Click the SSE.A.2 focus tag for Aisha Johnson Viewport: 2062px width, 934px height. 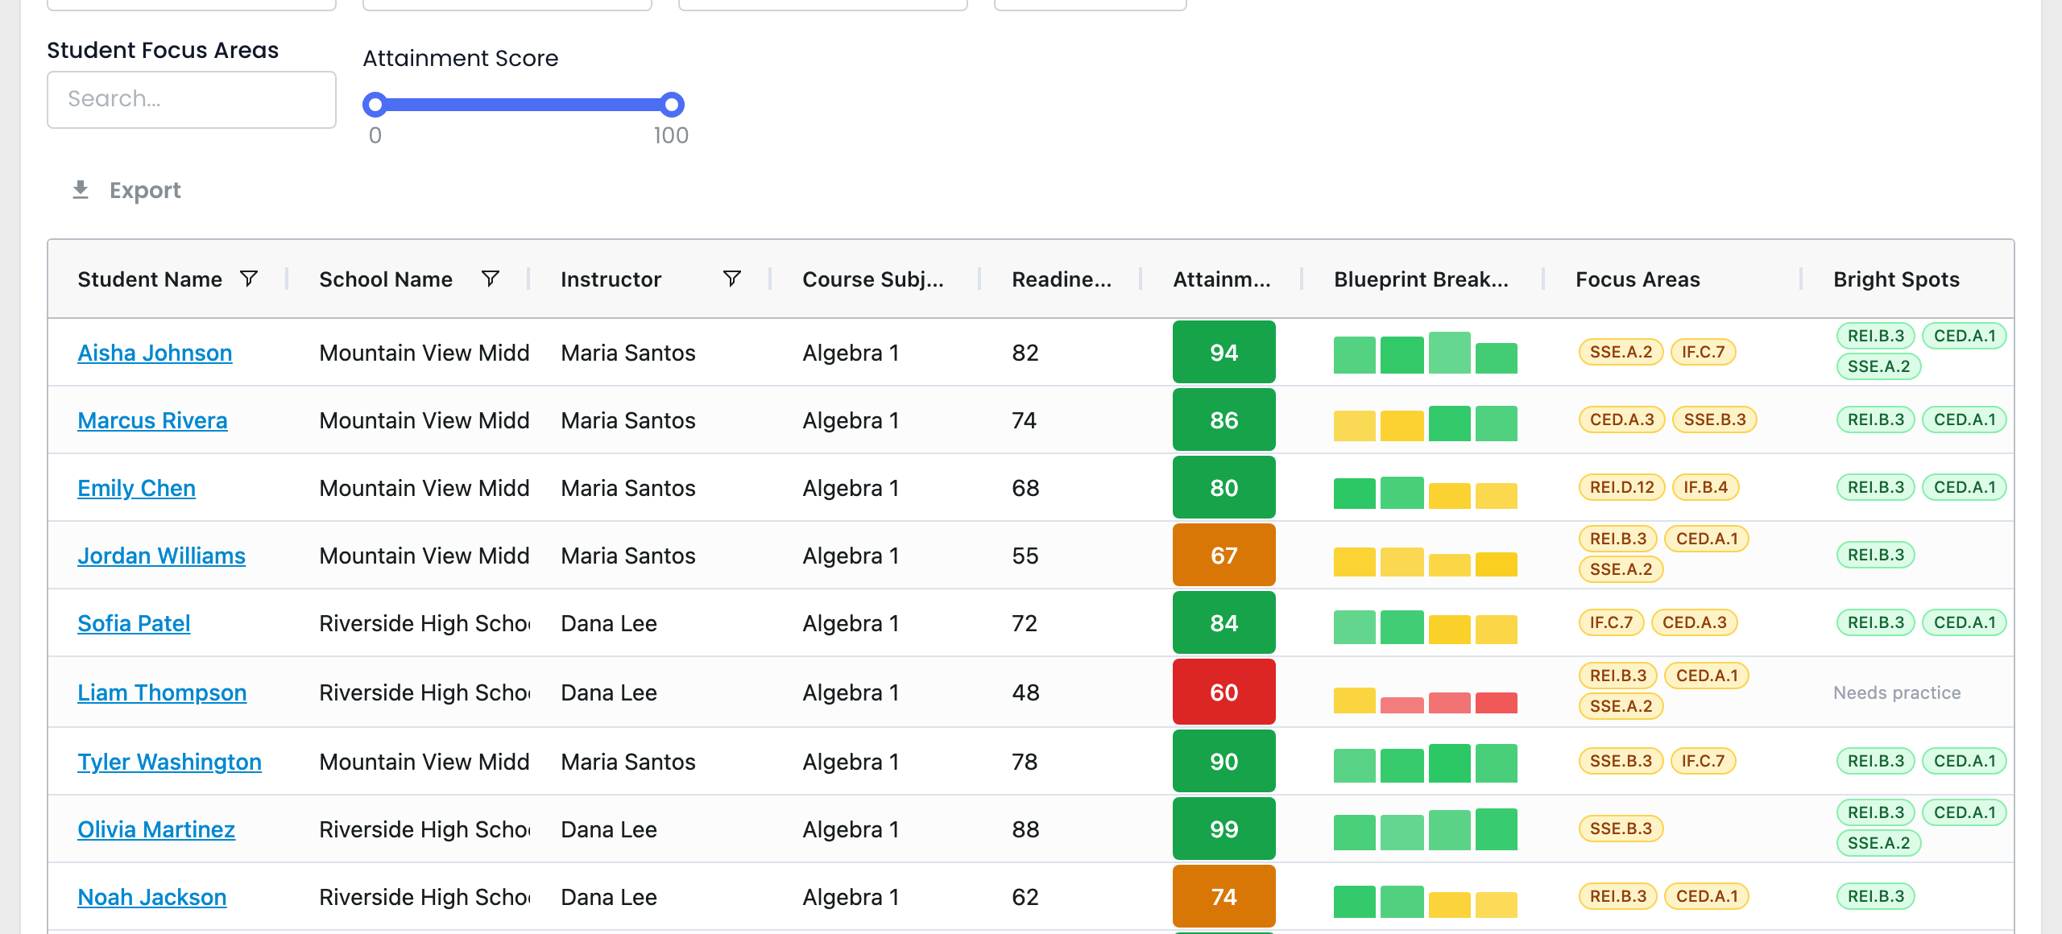pyautogui.click(x=1621, y=352)
